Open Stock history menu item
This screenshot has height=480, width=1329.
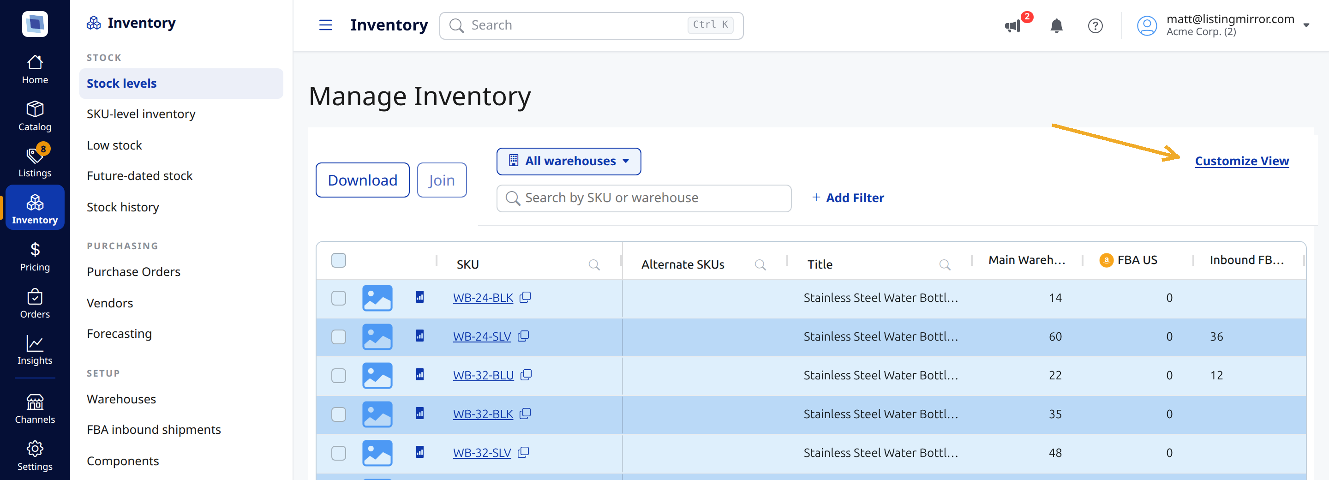pyautogui.click(x=123, y=207)
